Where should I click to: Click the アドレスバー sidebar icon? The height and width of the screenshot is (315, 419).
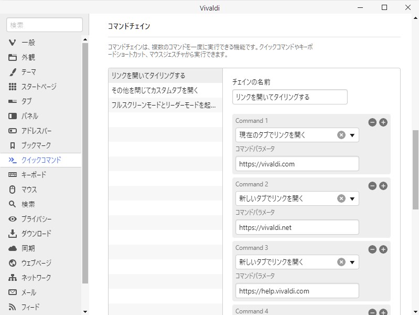(12, 131)
